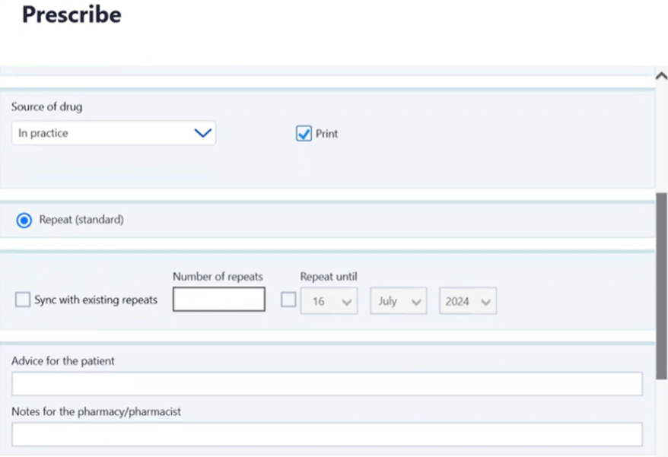Click the Number of repeats label
This screenshot has width=668, height=457.
pyautogui.click(x=218, y=277)
